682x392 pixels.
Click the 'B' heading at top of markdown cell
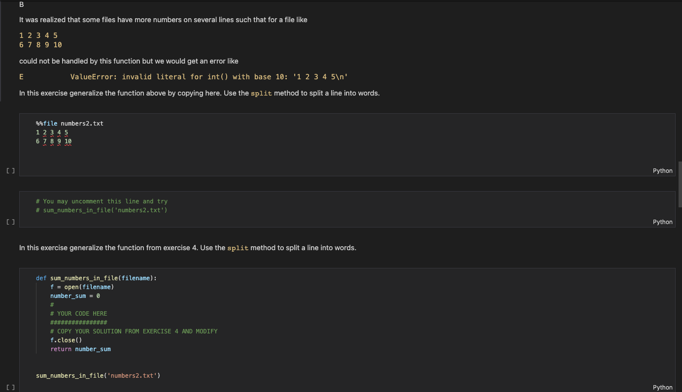point(22,4)
